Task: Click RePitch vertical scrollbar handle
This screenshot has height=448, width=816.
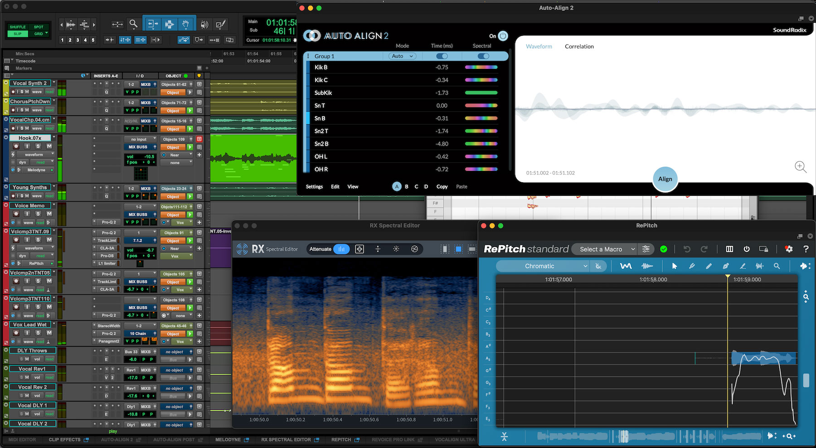Action: tap(806, 380)
